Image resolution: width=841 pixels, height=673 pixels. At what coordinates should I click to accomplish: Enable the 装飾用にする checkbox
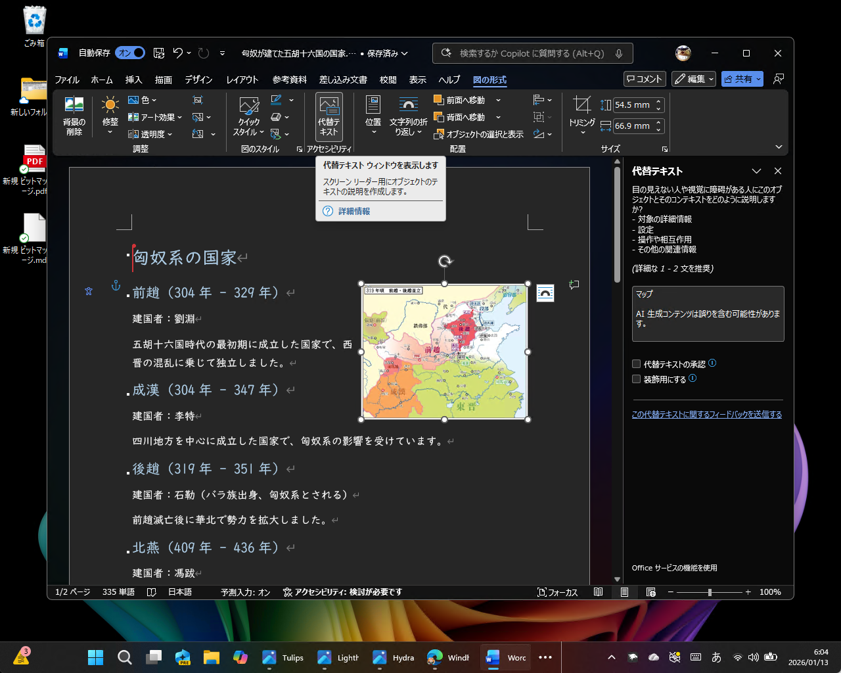pyautogui.click(x=636, y=379)
